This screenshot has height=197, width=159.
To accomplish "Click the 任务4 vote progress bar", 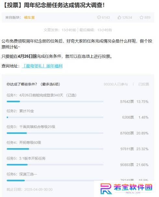I will pyautogui.click(x=55, y=149).
